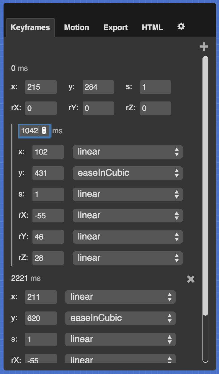Edit s field of 0 ms keyframe

(155, 87)
